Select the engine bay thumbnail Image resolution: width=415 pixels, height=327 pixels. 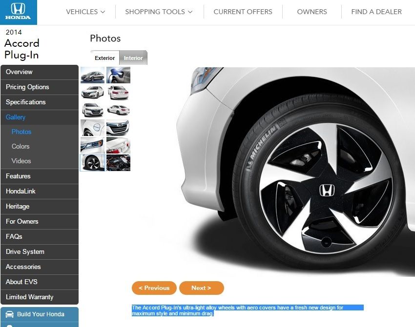[118, 163]
